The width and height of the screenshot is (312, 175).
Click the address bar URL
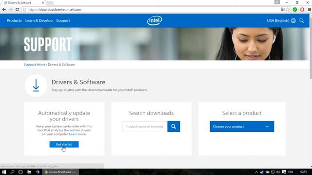coord(54,9)
